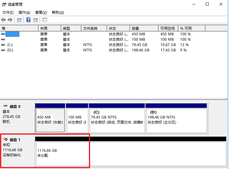Select the (D:) 198.46 GB NTFS partition block
Viewport: 229px width, 169px height.
click(x=176, y=120)
